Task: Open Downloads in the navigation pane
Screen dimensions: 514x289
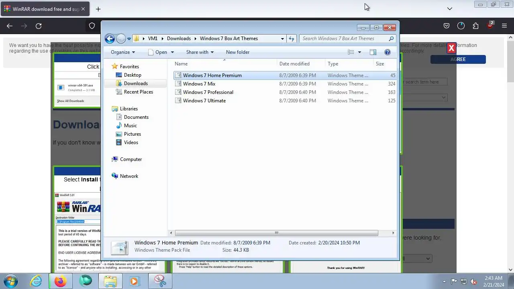Action: click(136, 83)
